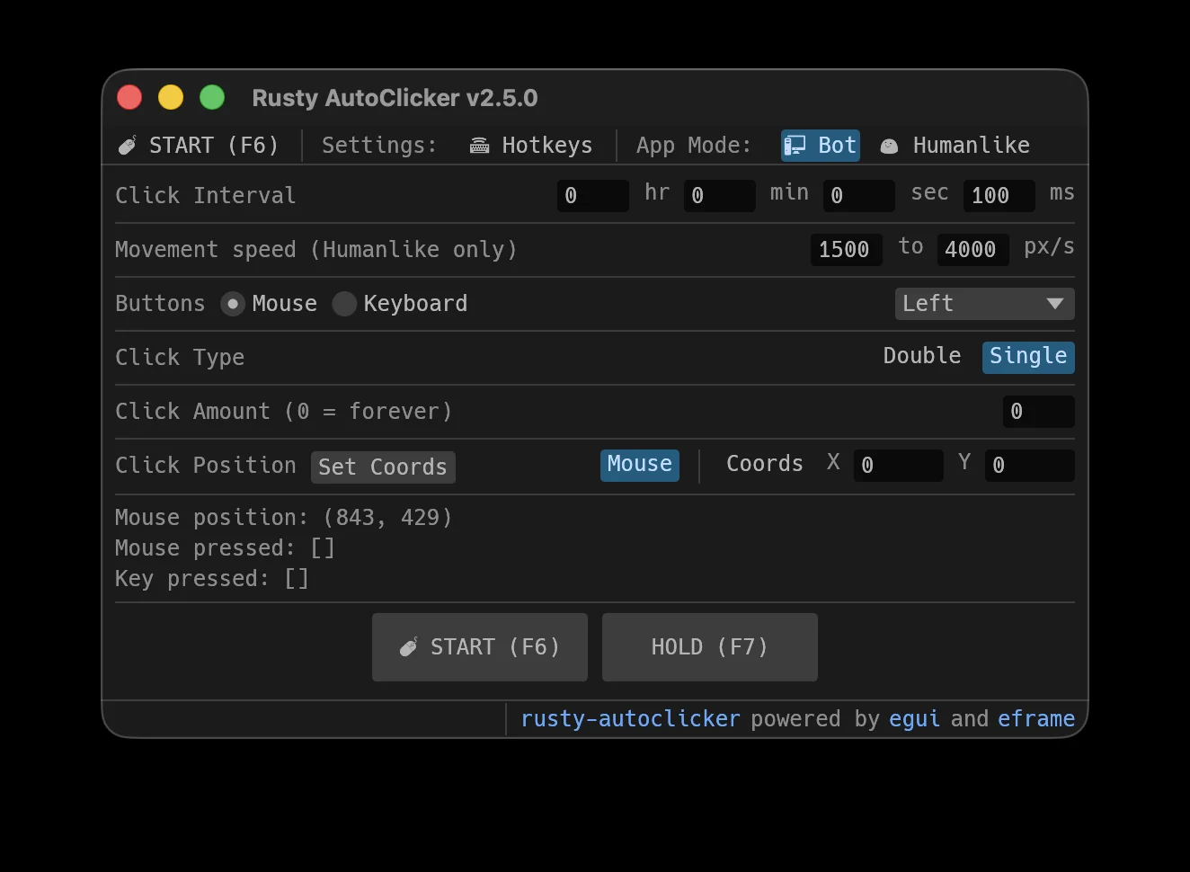Select the Mouse radio button
This screenshot has height=872, width=1190.
point(233,304)
